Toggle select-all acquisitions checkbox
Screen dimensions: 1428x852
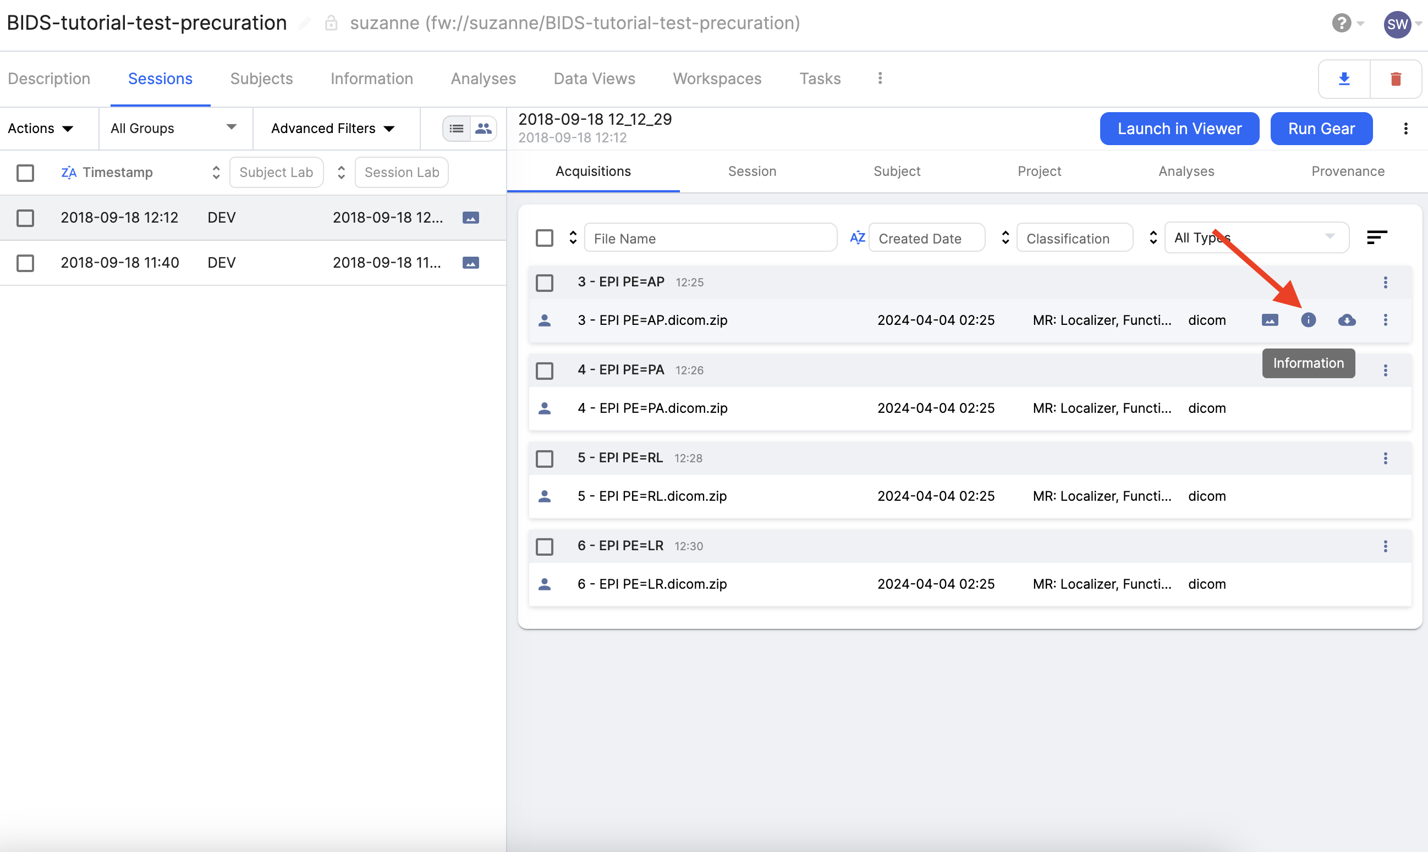(544, 238)
